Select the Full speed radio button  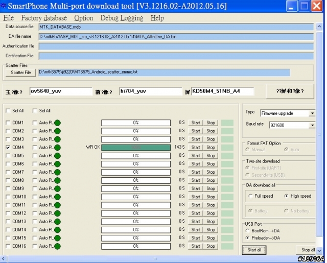tap(250, 196)
